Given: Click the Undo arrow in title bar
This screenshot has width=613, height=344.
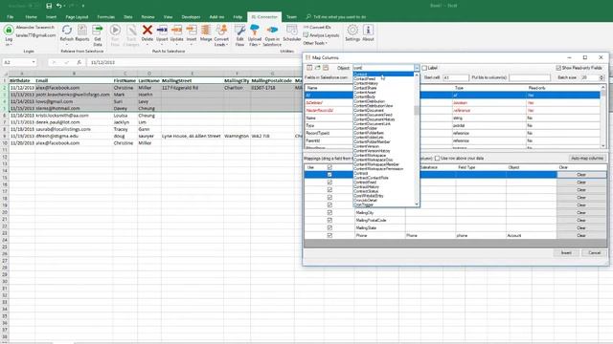Looking at the screenshot, I should pos(58,6).
